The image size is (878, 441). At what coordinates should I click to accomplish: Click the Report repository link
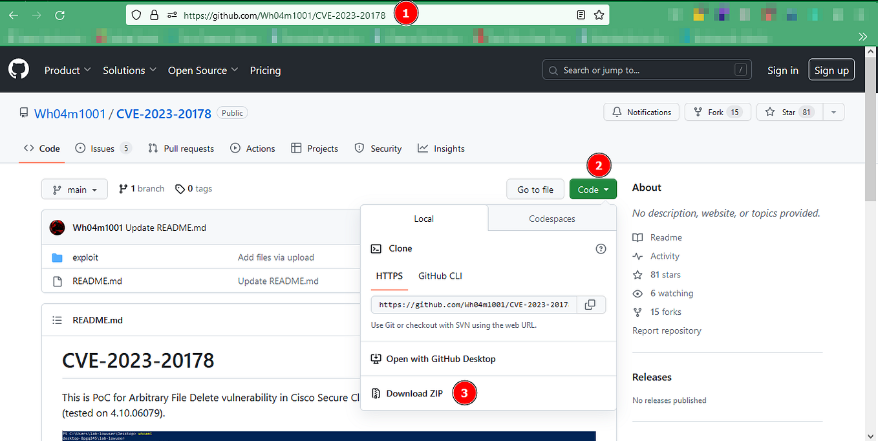667,330
